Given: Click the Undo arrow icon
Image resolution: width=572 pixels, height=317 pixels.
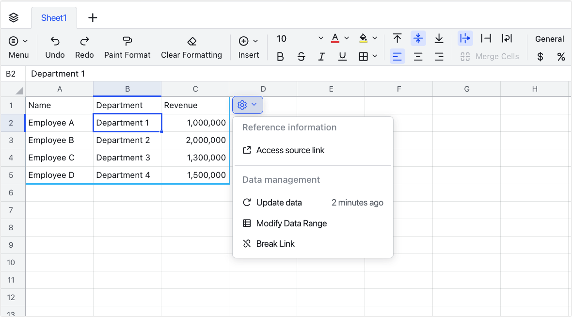Looking at the screenshot, I should (54, 41).
